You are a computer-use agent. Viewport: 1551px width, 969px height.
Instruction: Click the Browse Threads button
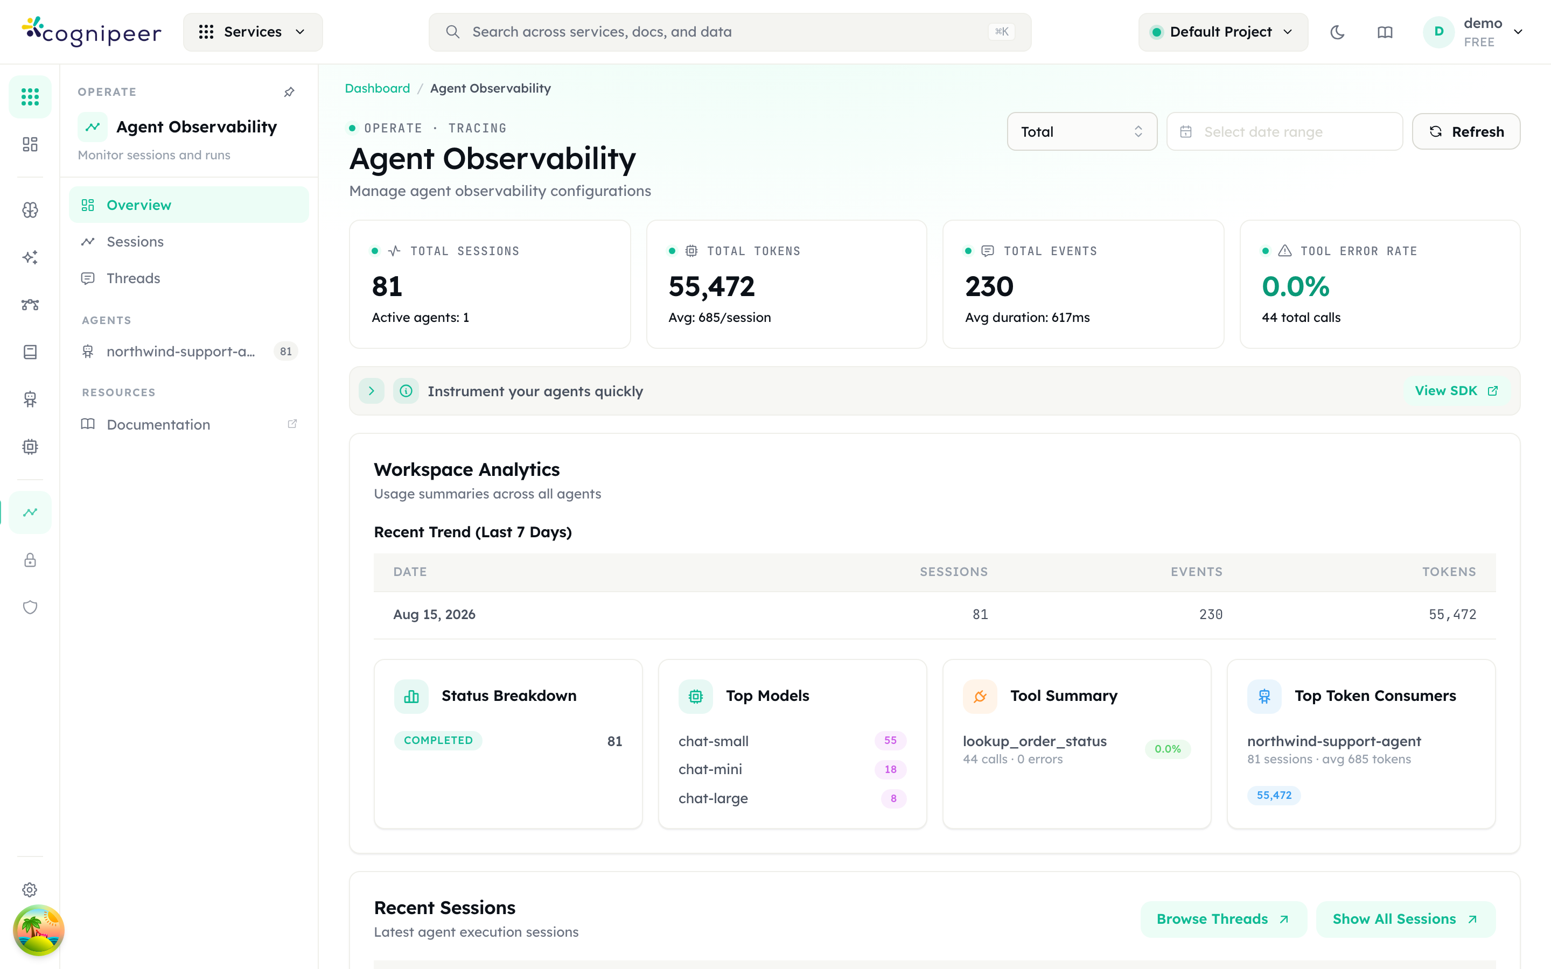click(1223, 919)
